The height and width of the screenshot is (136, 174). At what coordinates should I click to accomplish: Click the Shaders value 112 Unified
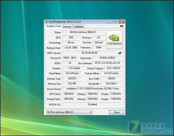coord(74,68)
